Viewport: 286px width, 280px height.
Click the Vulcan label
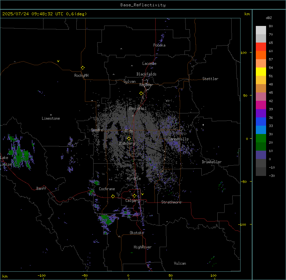pyautogui.click(x=180, y=263)
